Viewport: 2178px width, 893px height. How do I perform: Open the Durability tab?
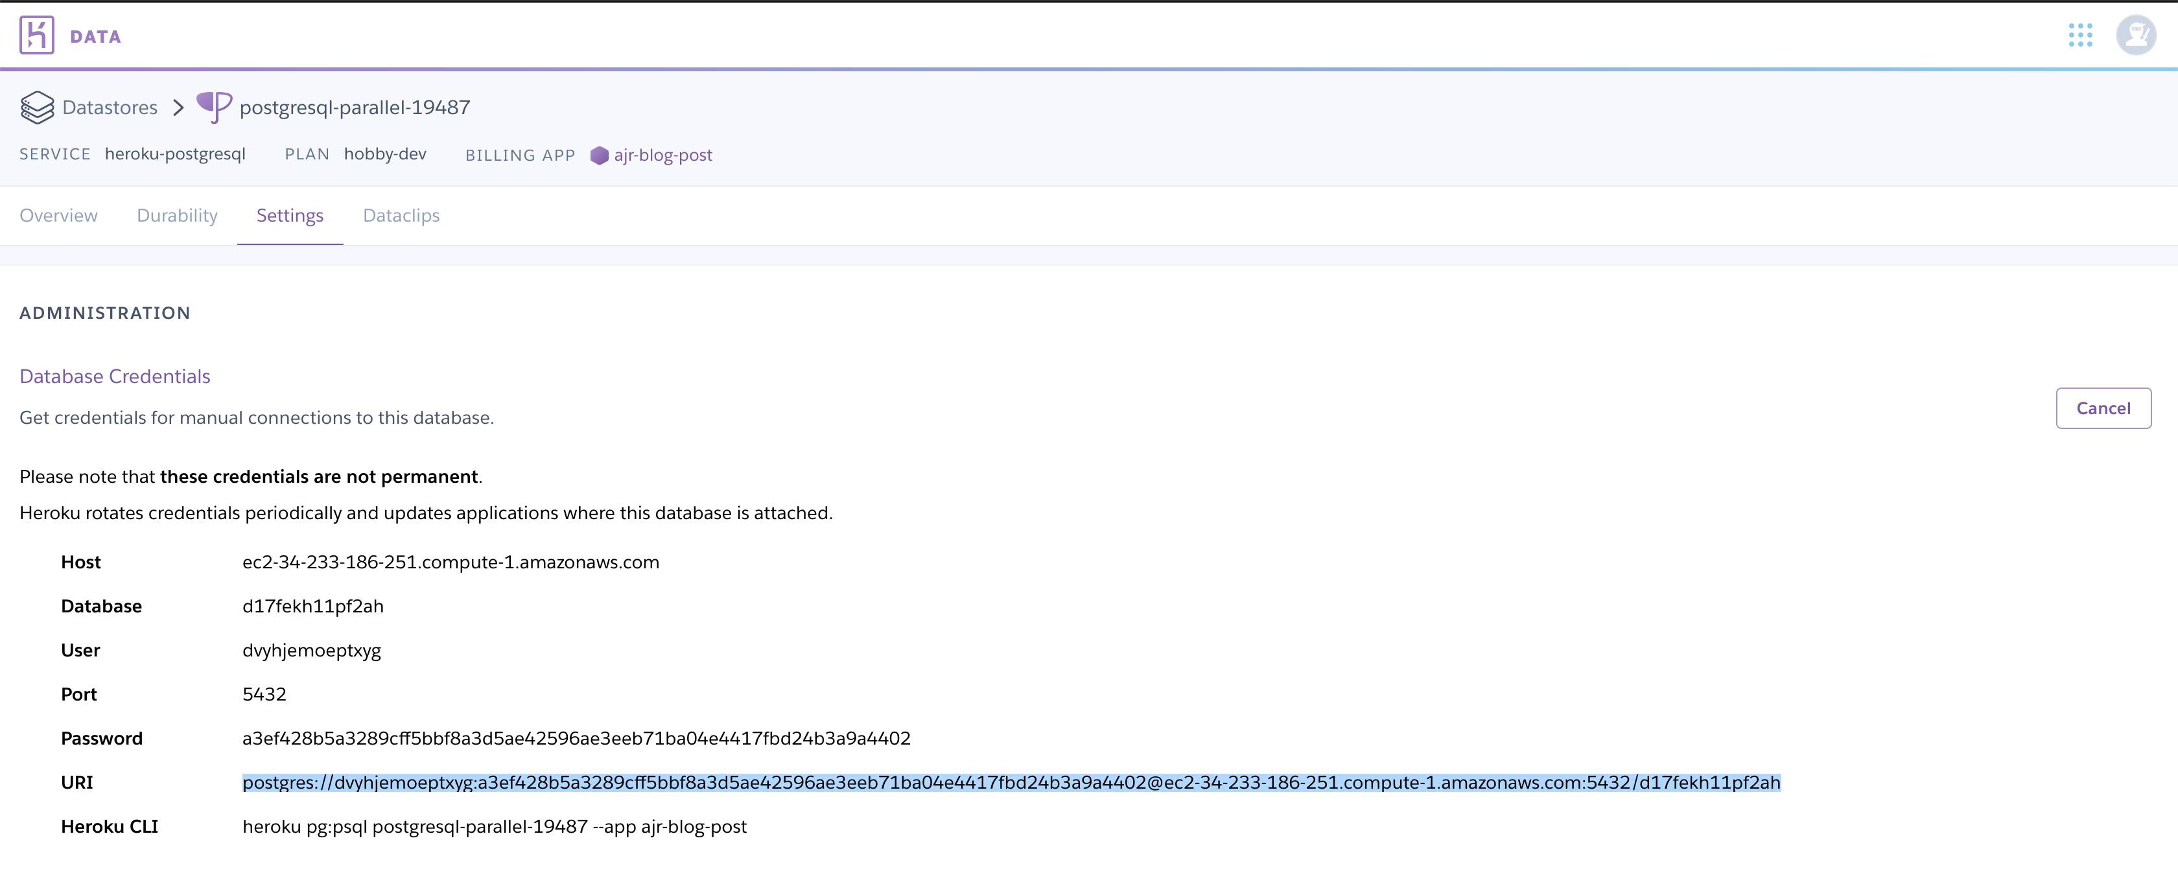click(177, 216)
